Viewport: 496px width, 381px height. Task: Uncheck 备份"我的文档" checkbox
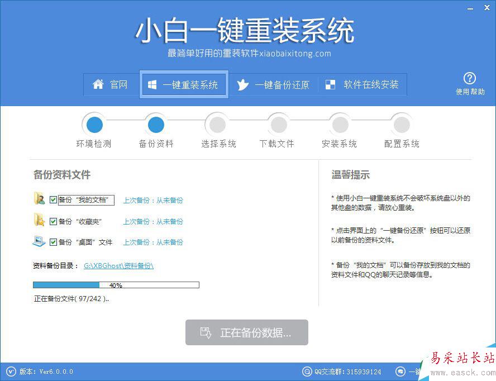click(53, 200)
